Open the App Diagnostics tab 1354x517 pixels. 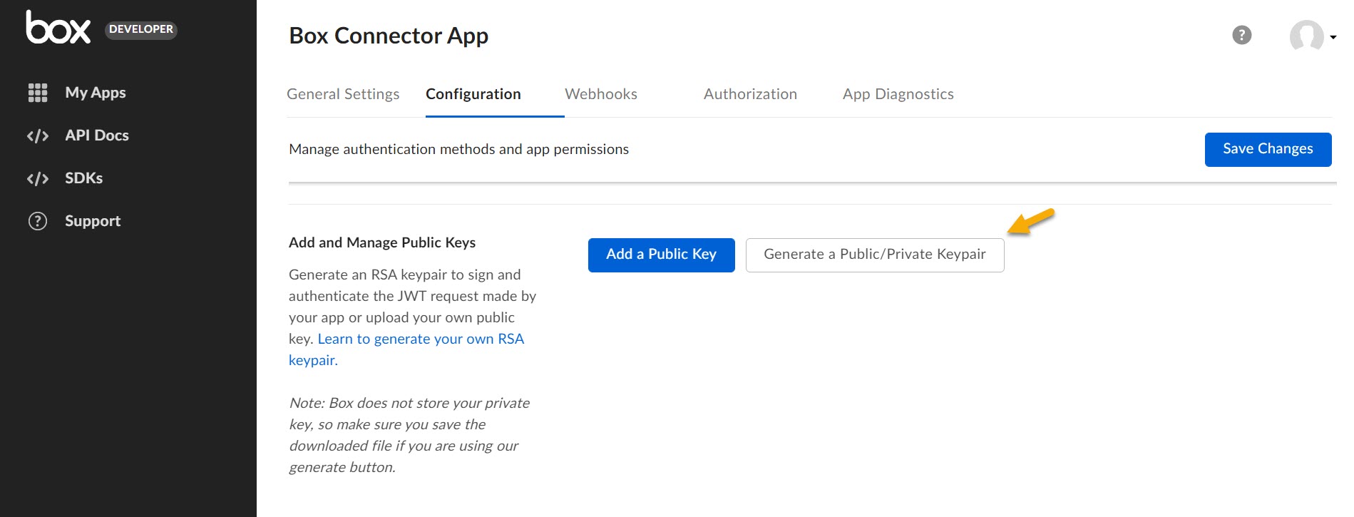(898, 94)
